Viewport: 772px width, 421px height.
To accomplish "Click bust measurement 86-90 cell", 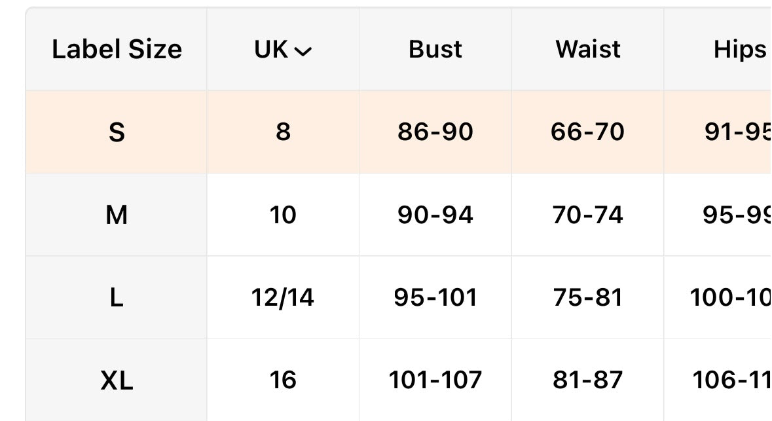I will point(435,132).
